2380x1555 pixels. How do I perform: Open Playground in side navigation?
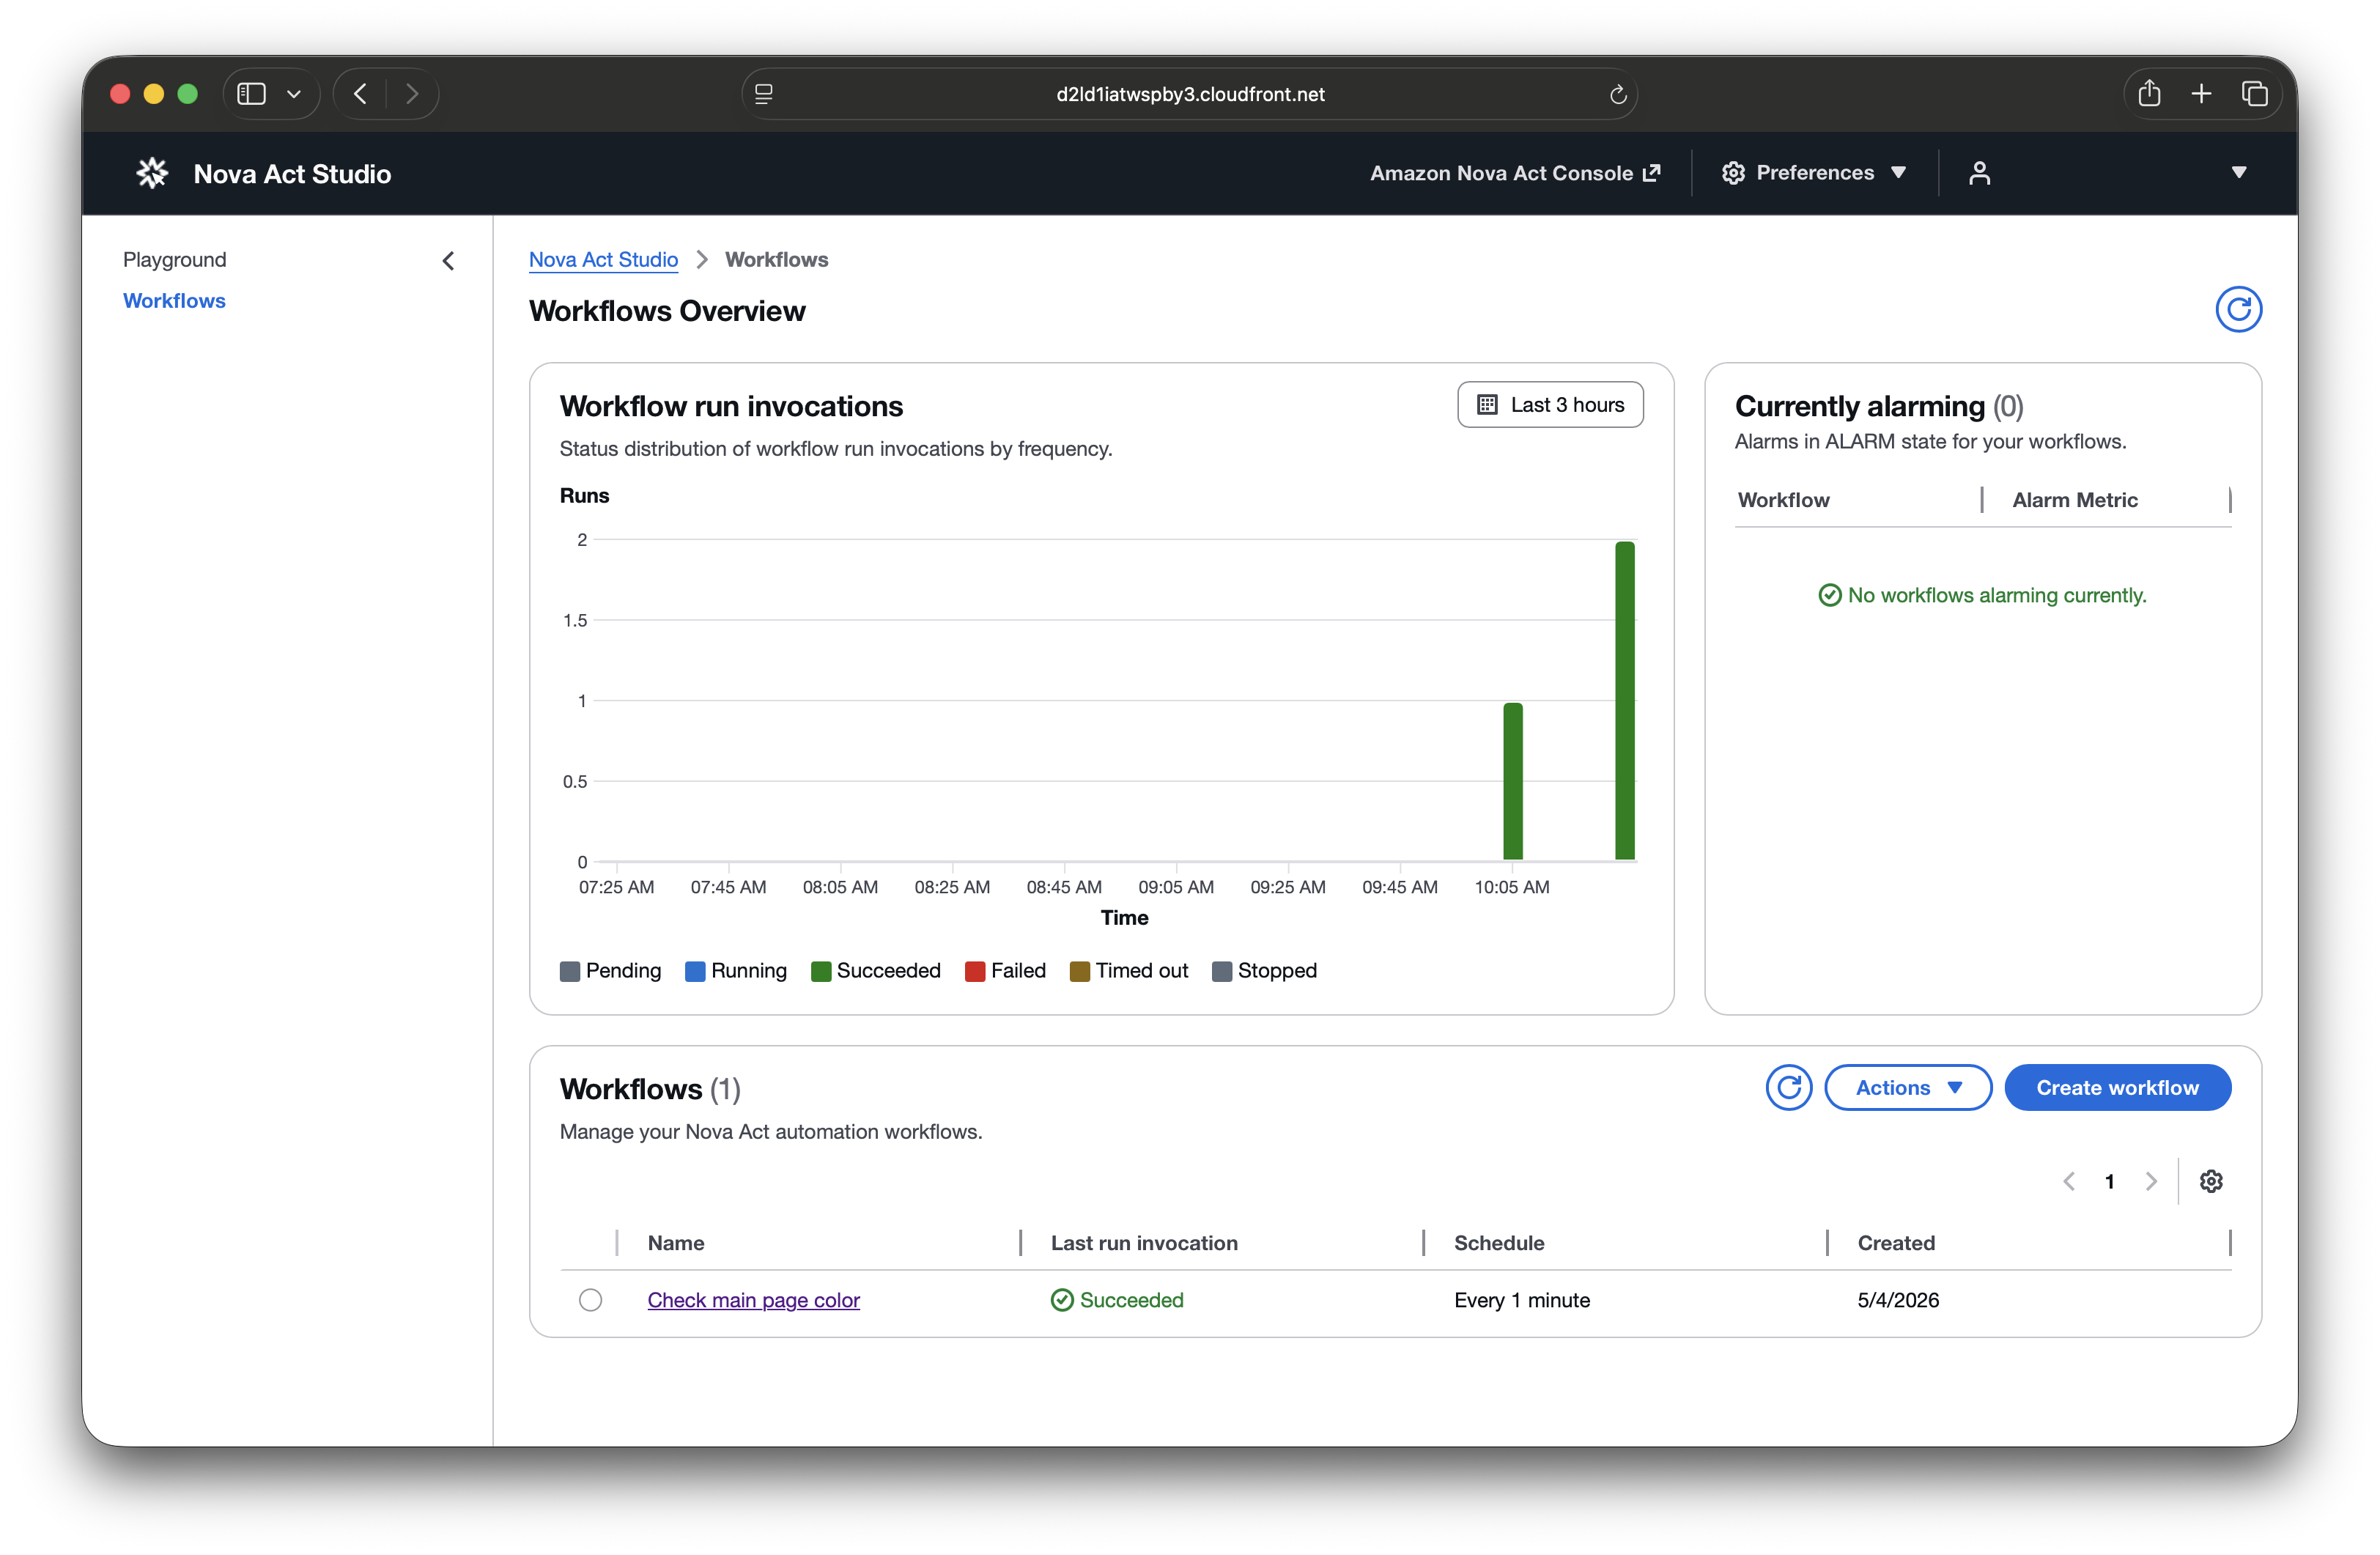pyautogui.click(x=175, y=260)
